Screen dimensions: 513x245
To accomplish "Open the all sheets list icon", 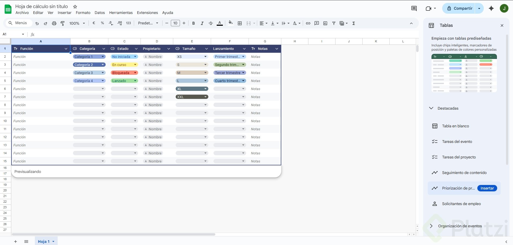I will coord(26,242).
